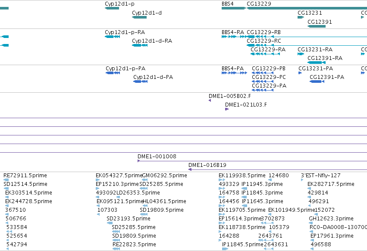Click EST entry 506766
This screenshot has height=251, width=367.
coord(7,223)
